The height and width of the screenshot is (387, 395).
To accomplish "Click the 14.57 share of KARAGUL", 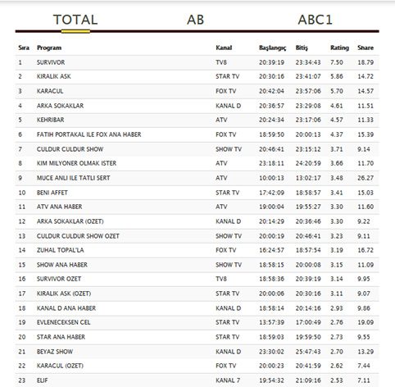I will (365, 91).
